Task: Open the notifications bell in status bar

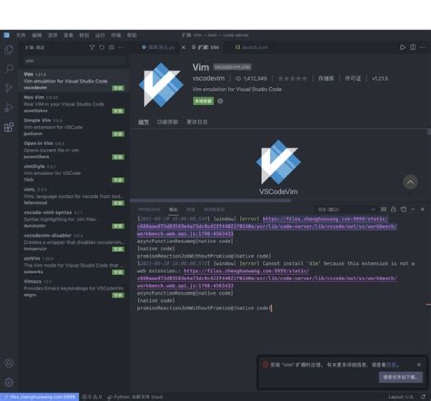Action: coord(423,397)
